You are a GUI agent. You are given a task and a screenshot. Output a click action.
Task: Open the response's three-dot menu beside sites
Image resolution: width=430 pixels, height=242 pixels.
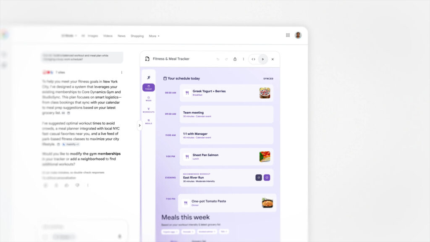click(x=122, y=72)
